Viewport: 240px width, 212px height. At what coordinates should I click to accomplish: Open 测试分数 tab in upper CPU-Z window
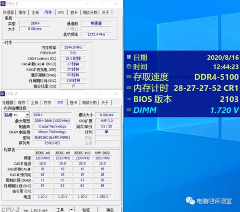pos(90,12)
